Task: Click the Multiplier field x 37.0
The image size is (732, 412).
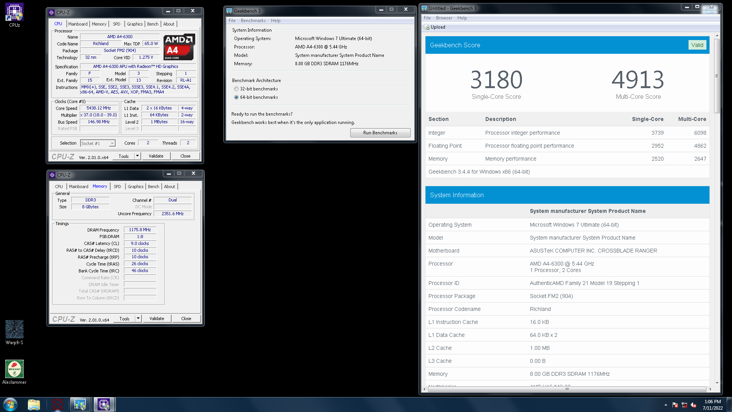Action: point(99,115)
